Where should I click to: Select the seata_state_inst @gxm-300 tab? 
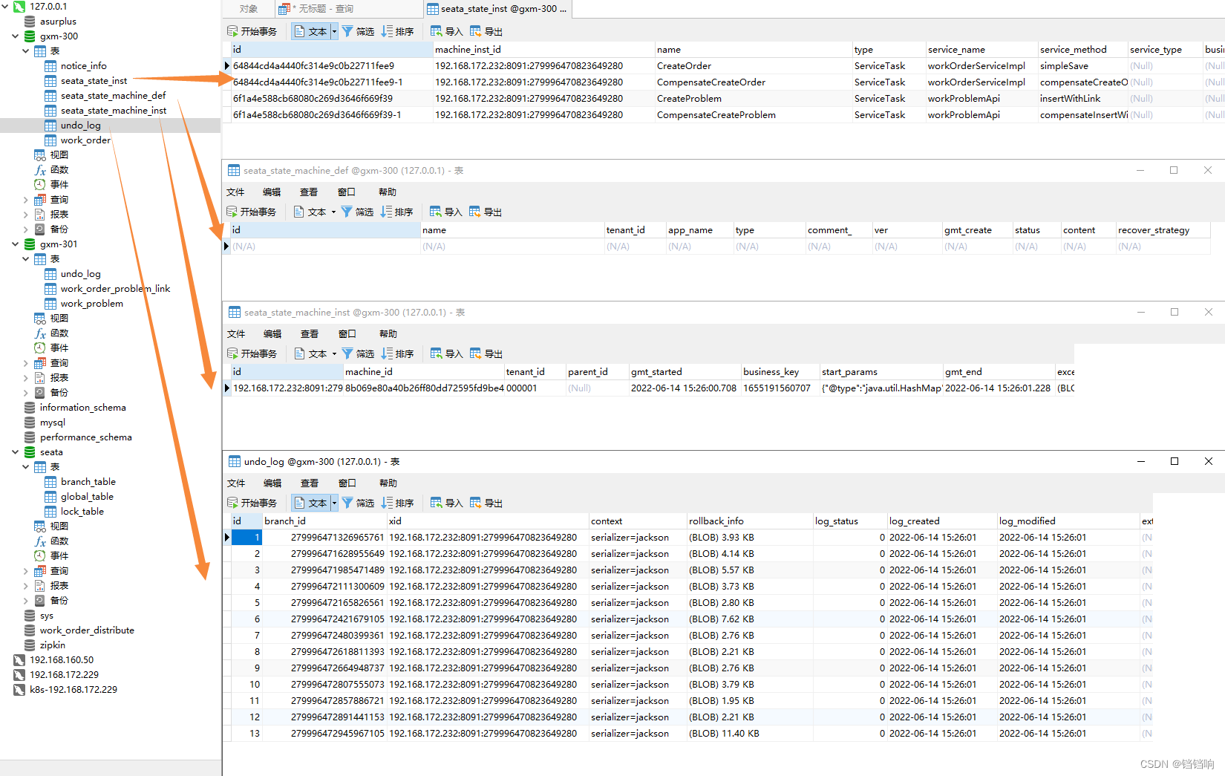[x=497, y=9]
